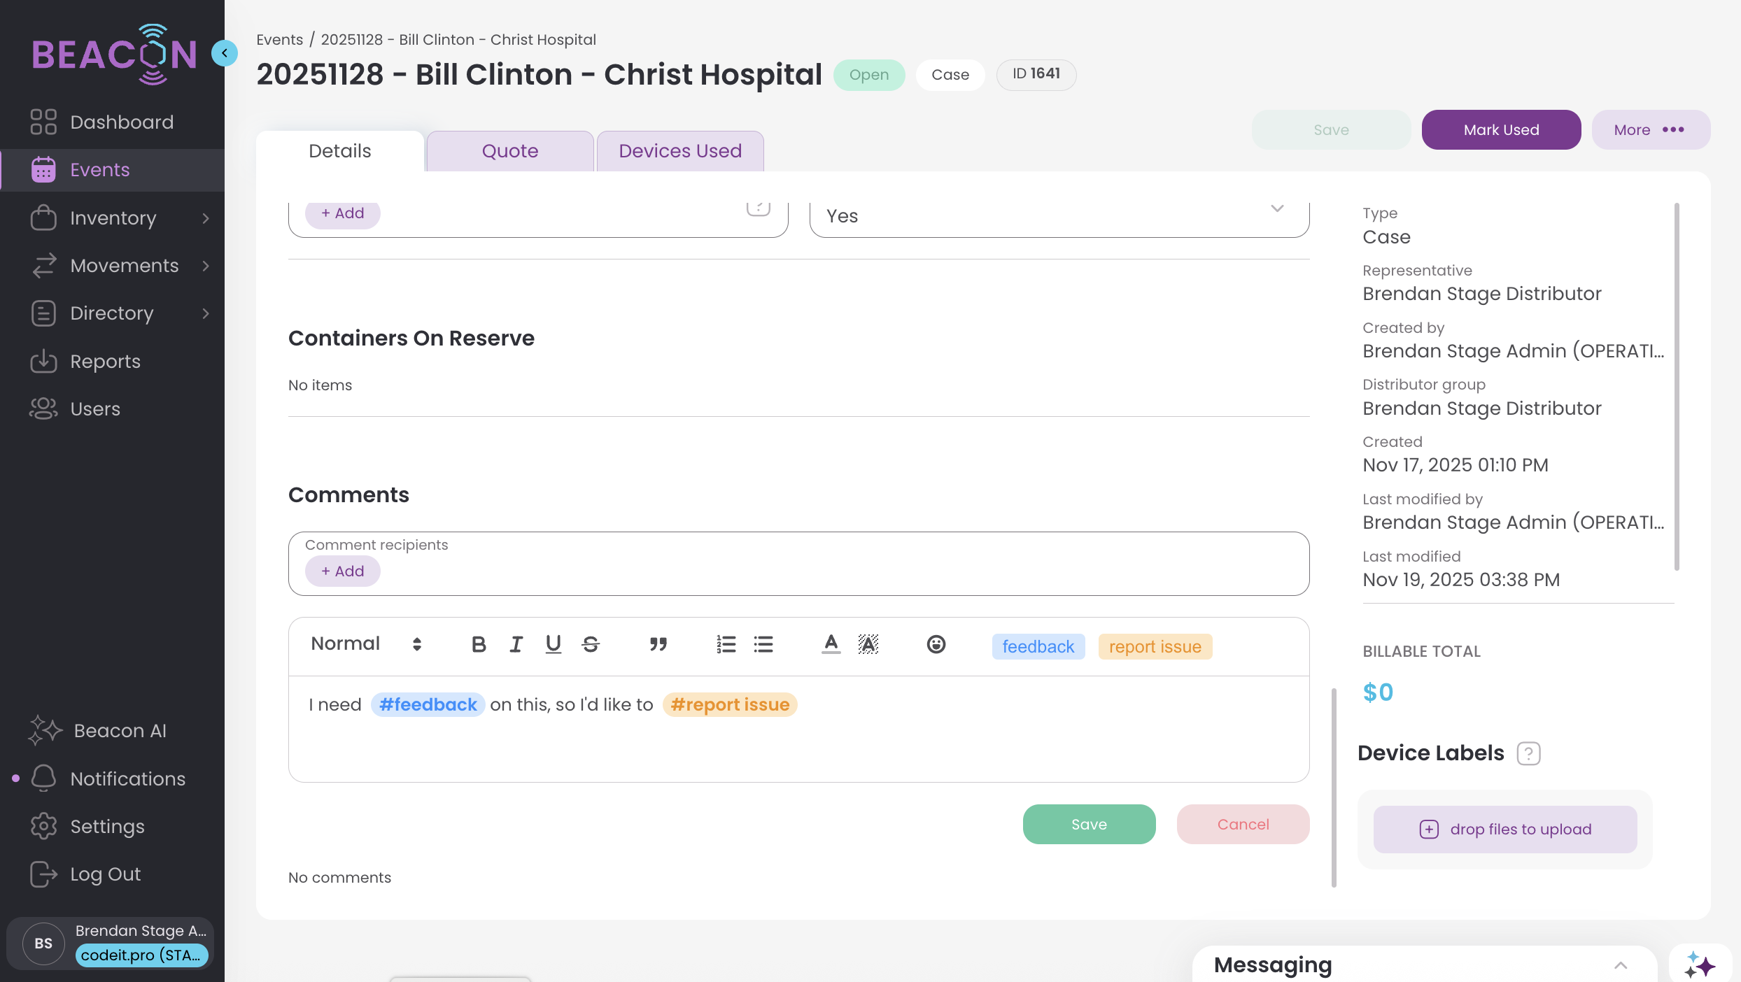
Task: Toggle underline formatting in comment editor
Action: [553, 644]
